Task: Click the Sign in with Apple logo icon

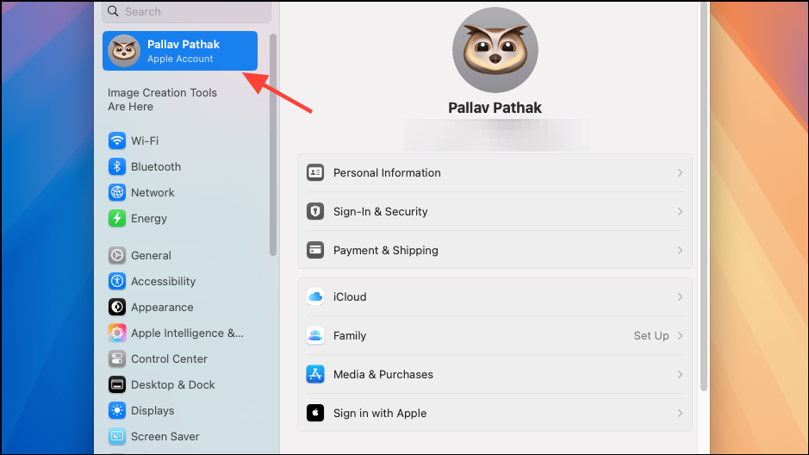Action: coord(315,413)
